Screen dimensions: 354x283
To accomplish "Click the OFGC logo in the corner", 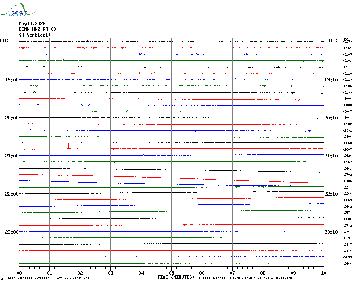I will [18, 9].
